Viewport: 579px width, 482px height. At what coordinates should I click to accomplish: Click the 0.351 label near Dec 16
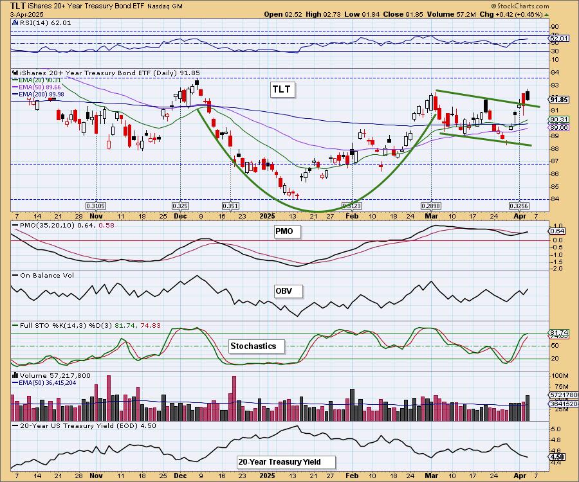(x=230, y=206)
